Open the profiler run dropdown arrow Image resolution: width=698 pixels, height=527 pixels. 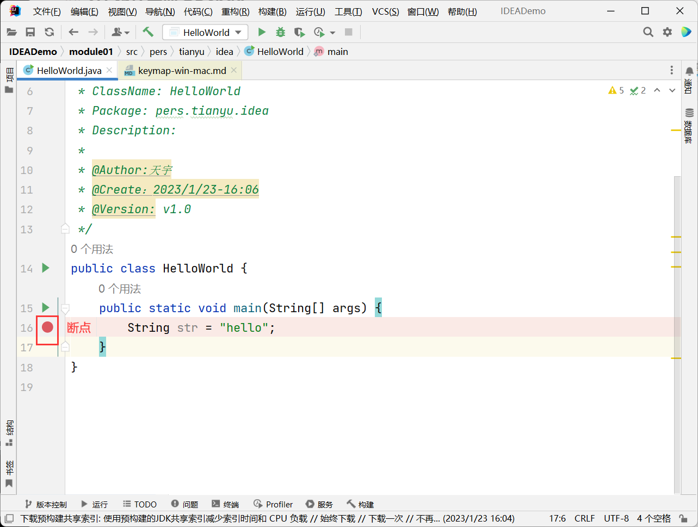pos(332,33)
